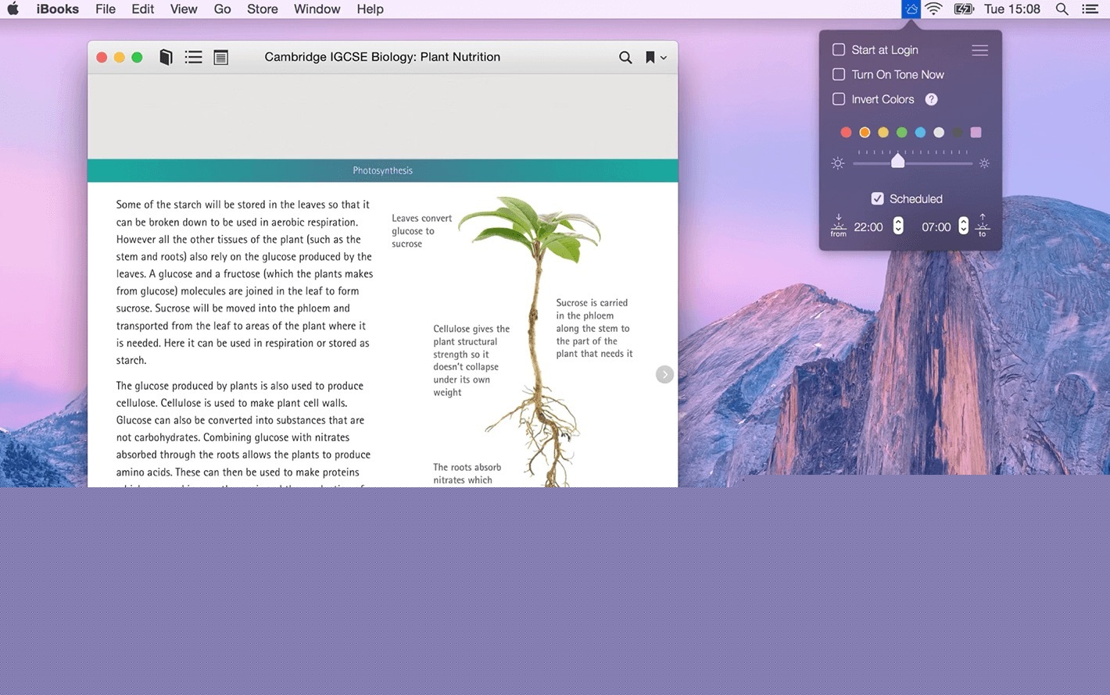Go to next page arrow button

coord(664,375)
